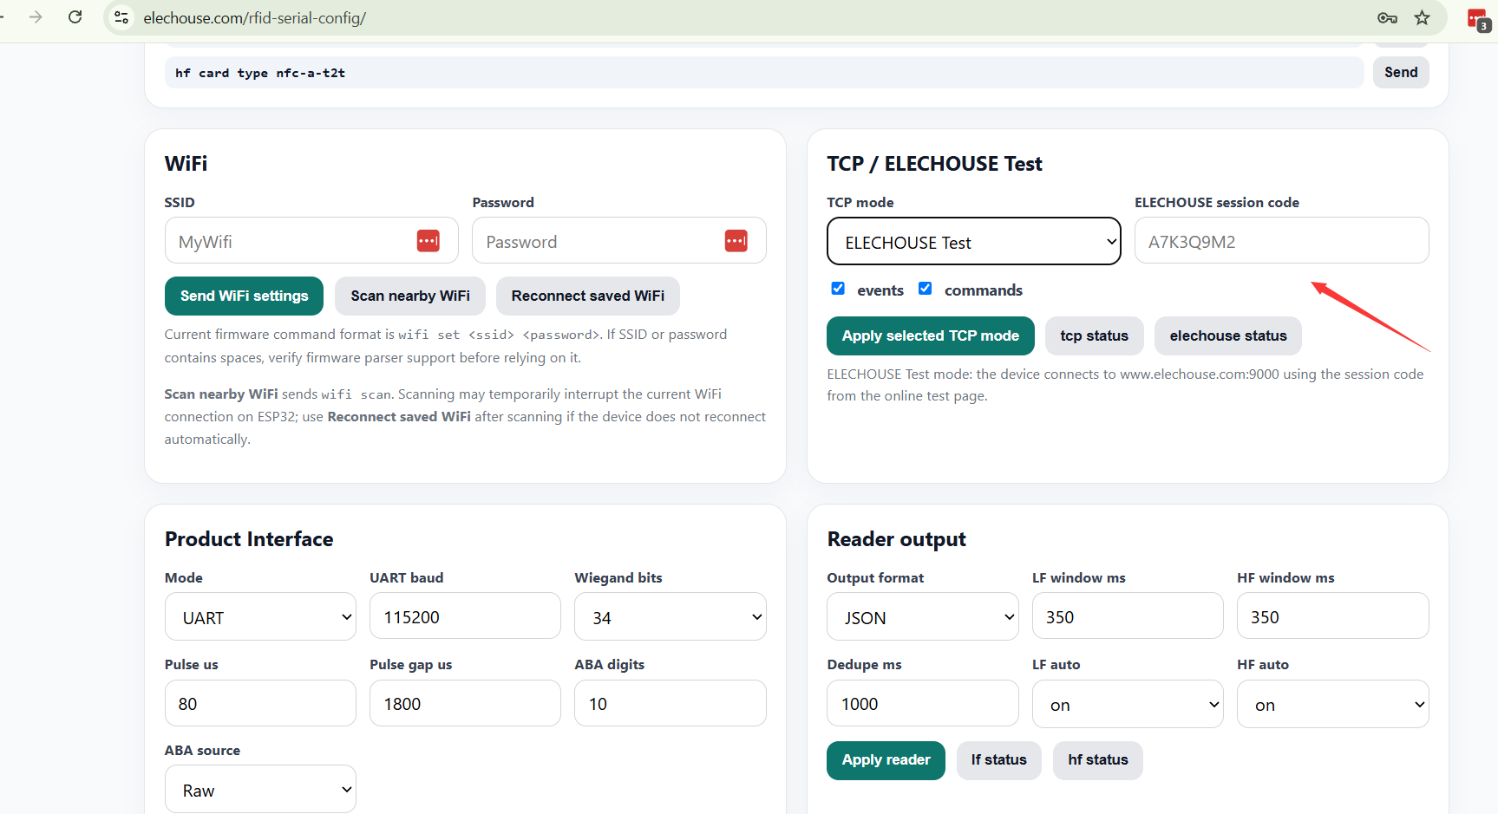Click the elechouse status button

(1228, 335)
